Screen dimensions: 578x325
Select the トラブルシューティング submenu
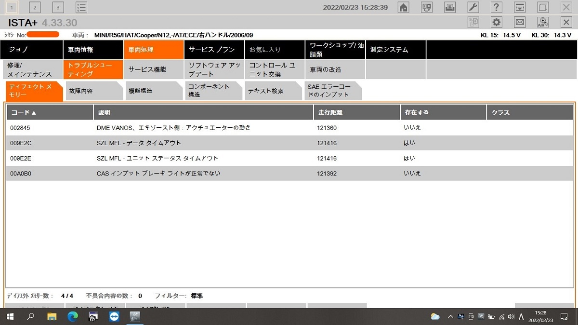click(93, 69)
